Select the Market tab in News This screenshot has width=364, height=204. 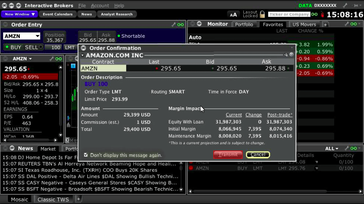point(48,149)
